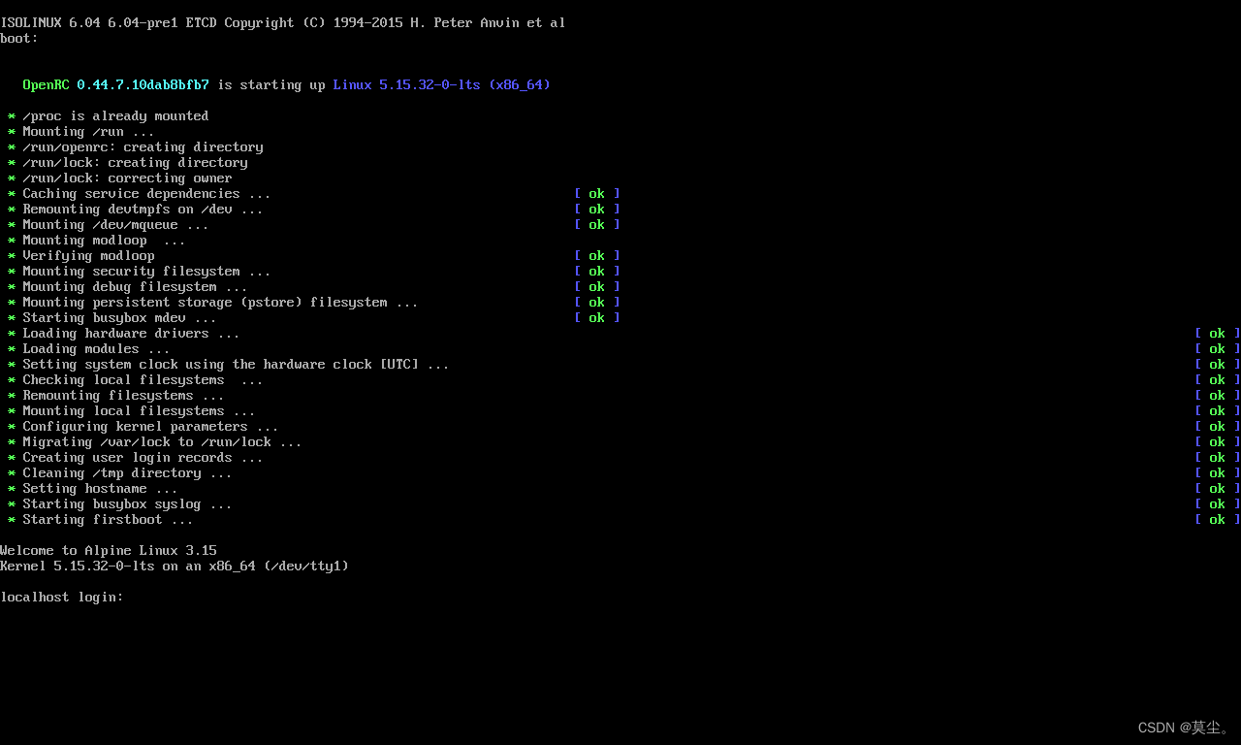Click ok status for Cleaning /tmp directory

click(1218, 472)
